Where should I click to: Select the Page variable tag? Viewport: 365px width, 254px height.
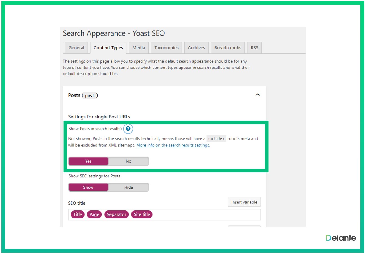(x=94, y=214)
